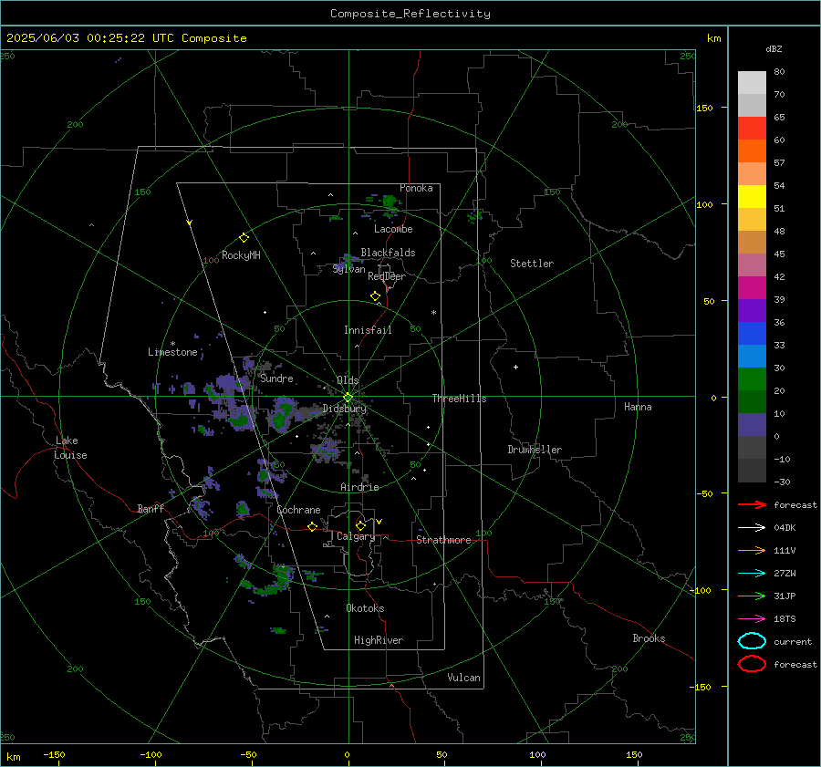Click the Calgary city label
821x767 pixels.
356,536
